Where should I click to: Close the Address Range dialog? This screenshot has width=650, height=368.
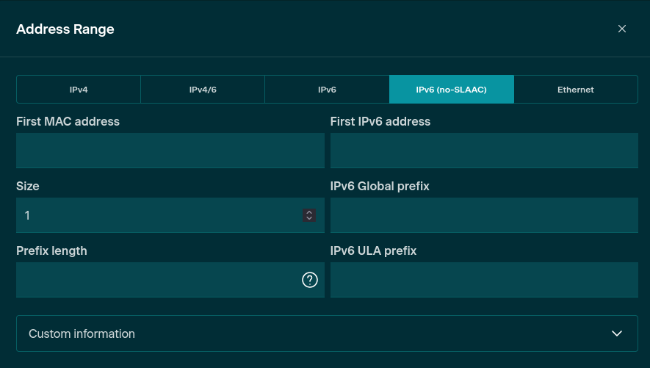pos(622,29)
